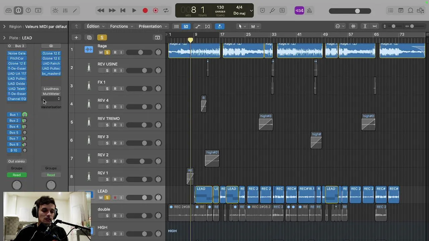Rewind the transport
The height and width of the screenshot is (241, 429).
click(x=101, y=11)
